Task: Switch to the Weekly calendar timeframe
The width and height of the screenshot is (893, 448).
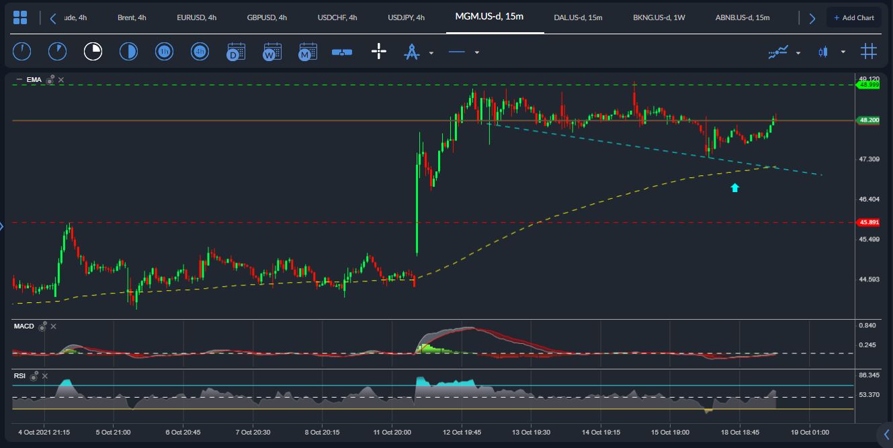Action: (x=272, y=52)
